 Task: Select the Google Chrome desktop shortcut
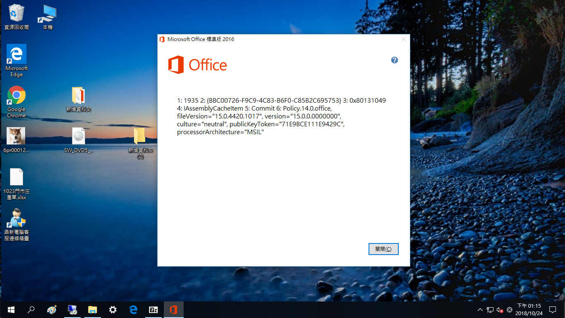tap(17, 102)
